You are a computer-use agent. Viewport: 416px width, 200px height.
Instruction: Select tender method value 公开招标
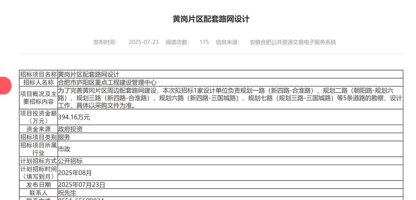tap(70, 161)
